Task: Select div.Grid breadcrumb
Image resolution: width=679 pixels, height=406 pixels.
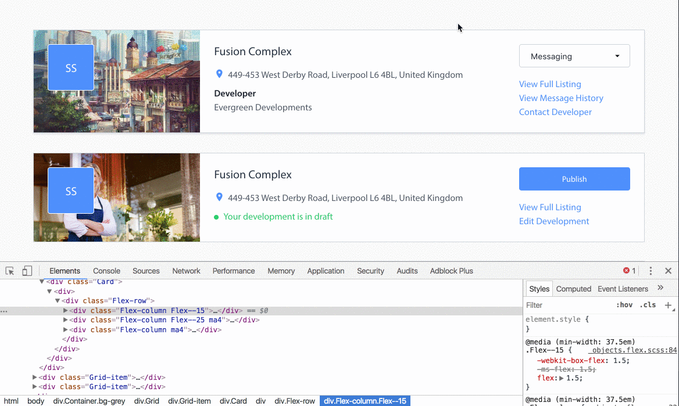Action: [146, 401]
